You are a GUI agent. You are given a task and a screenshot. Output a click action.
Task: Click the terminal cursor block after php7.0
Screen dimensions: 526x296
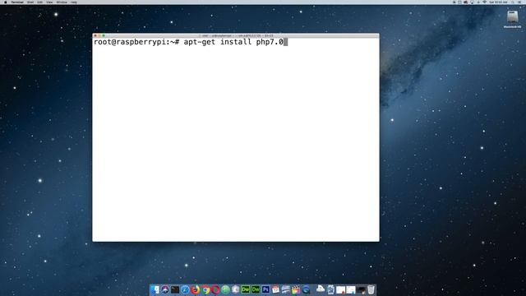click(x=286, y=42)
